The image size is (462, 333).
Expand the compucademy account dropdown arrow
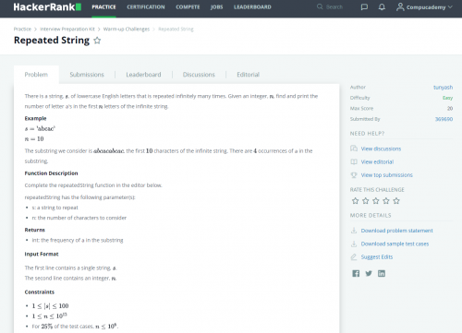[450, 6]
